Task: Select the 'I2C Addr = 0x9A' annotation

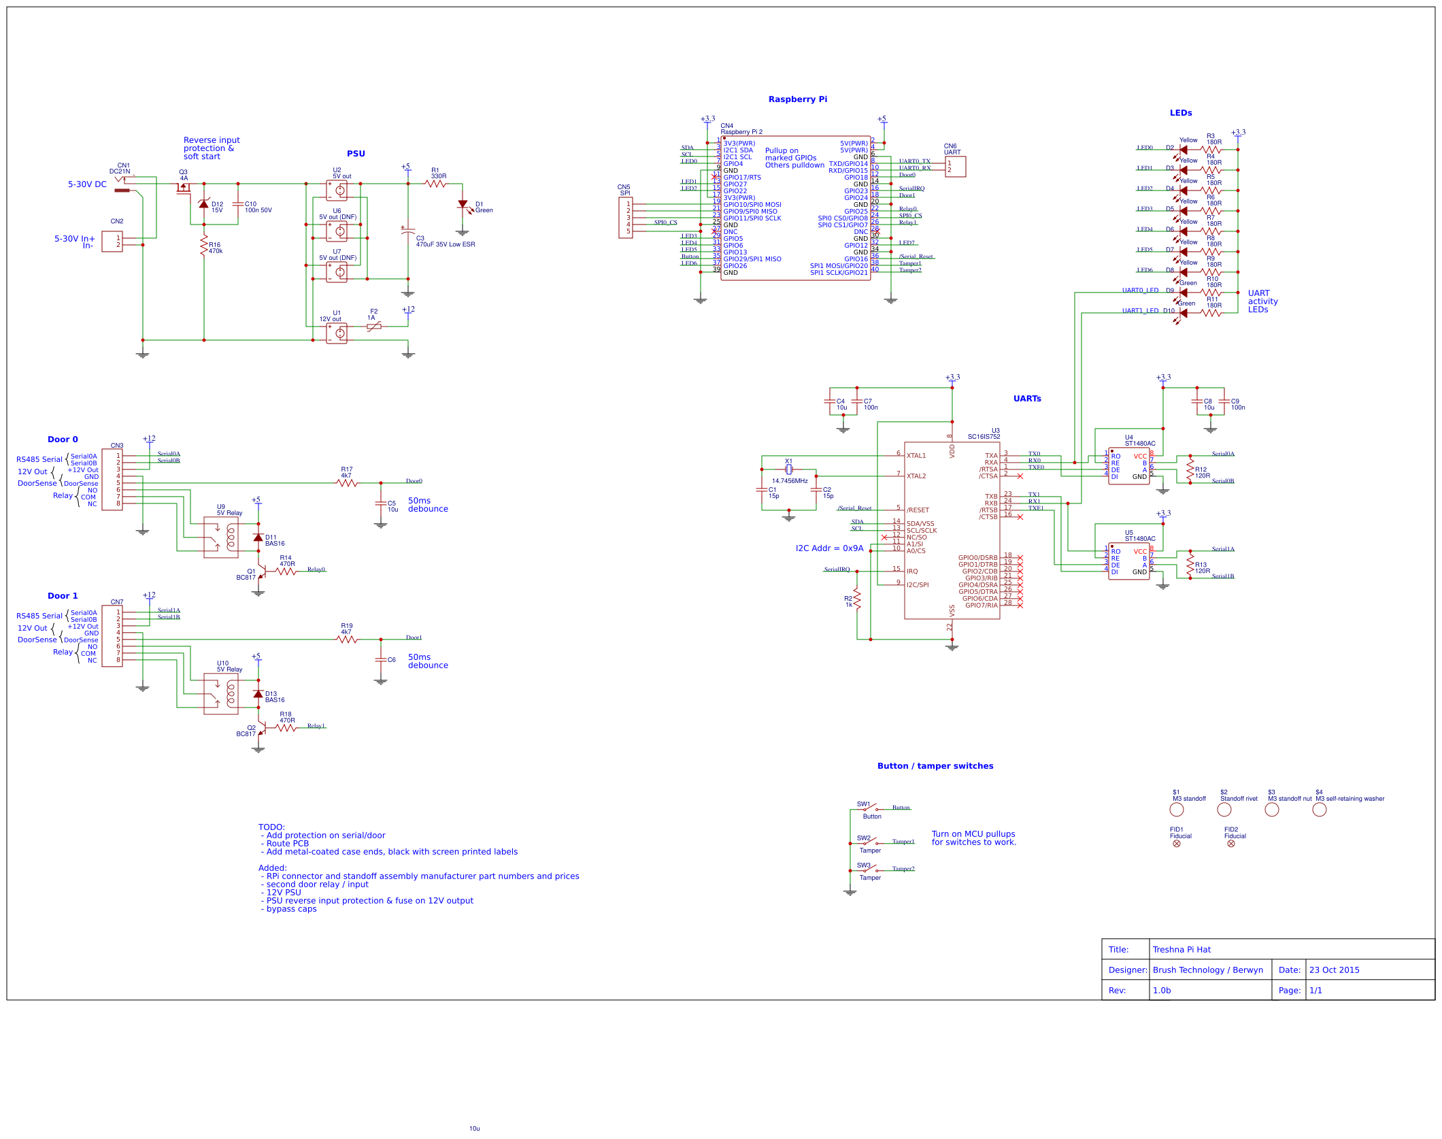Action: pyautogui.click(x=829, y=548)
